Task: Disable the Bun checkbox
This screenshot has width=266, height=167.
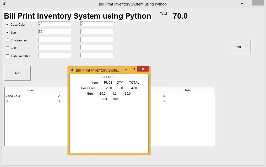Action: [x=7, y=32]
